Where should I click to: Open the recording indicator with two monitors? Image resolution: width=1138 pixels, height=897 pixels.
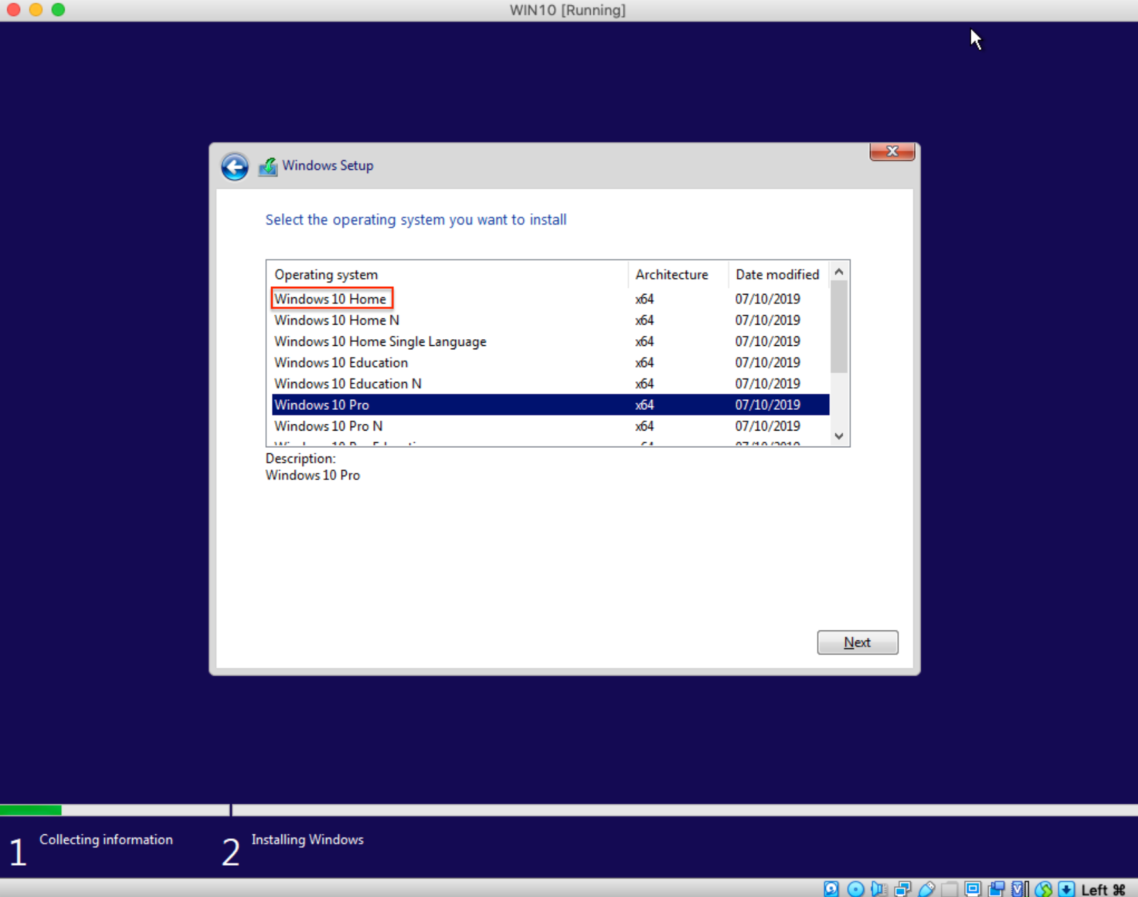coord(997,888)
